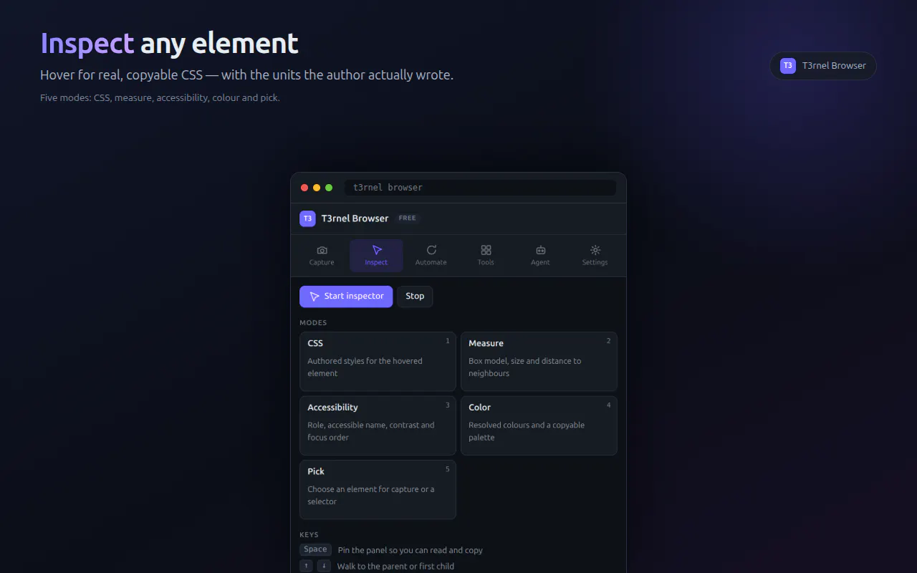Click the Tools tab label

486,263
